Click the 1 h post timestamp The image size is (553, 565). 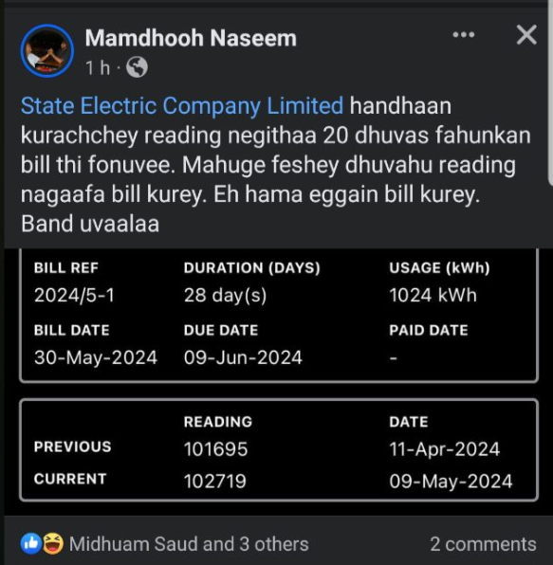coord(98,67)
